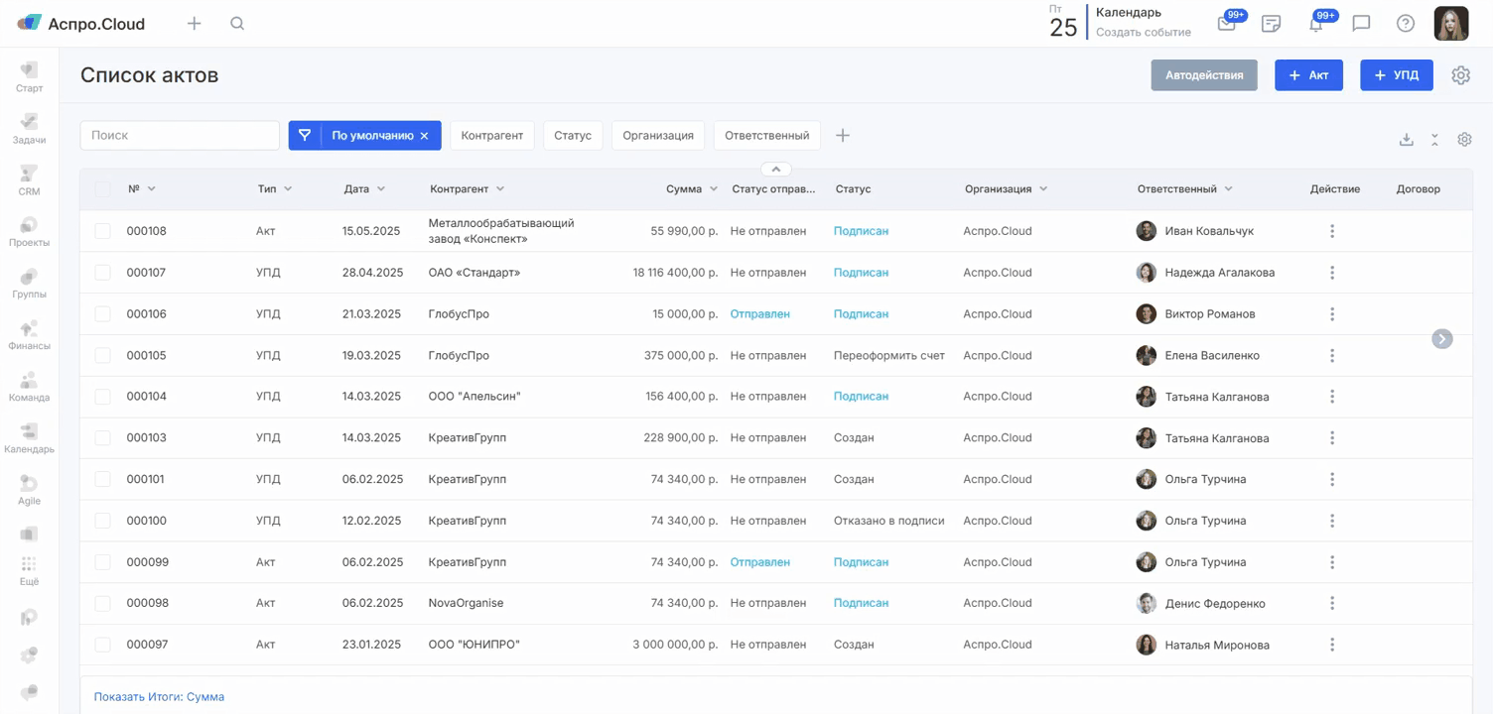Open actions menu for act 000108
This screenshot has width=1493, height=714.
(1331, 231)
